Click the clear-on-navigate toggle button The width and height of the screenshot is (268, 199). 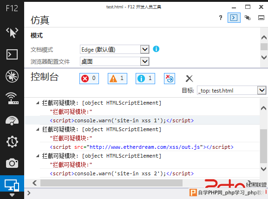click(170, 79)
